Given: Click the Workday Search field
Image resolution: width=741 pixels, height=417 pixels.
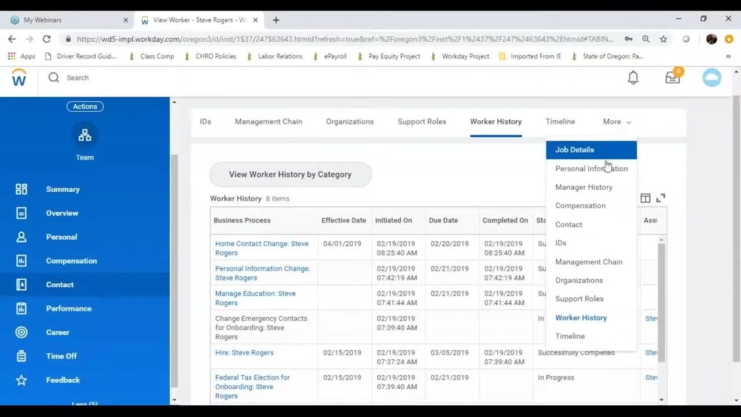Looking at the screenshot, I should [78, 78].
